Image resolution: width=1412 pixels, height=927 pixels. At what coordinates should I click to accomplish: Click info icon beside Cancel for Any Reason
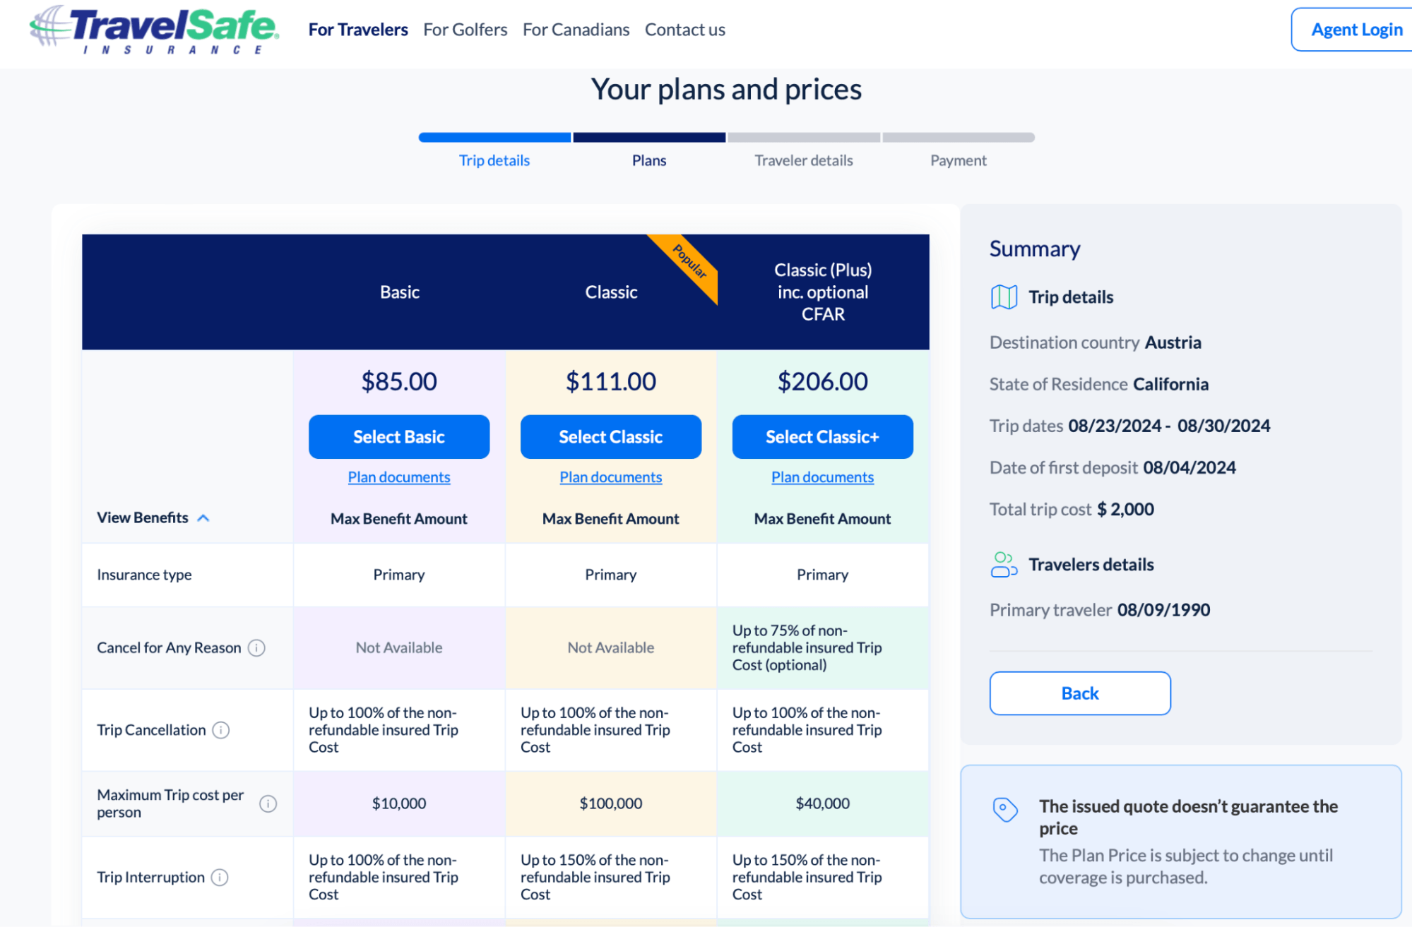pos(257,647)
